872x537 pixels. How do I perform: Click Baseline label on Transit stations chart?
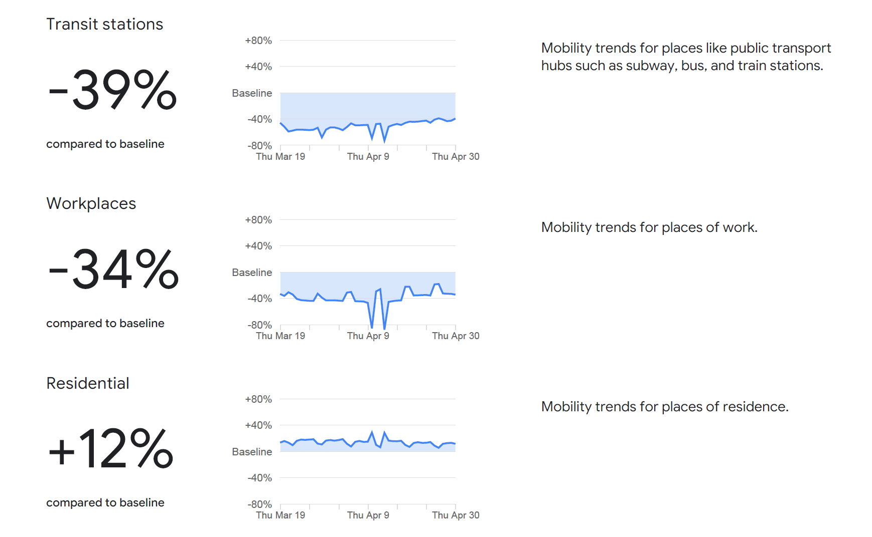tap(252, 93)
